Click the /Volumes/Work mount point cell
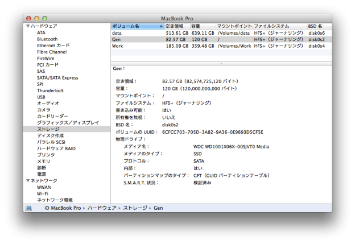355x244 pixels. (x=234, y=46)
